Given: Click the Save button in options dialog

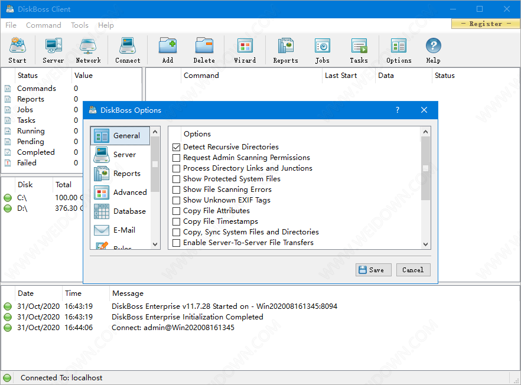Looking at the screenshot, I should click(x=373, y=270).
